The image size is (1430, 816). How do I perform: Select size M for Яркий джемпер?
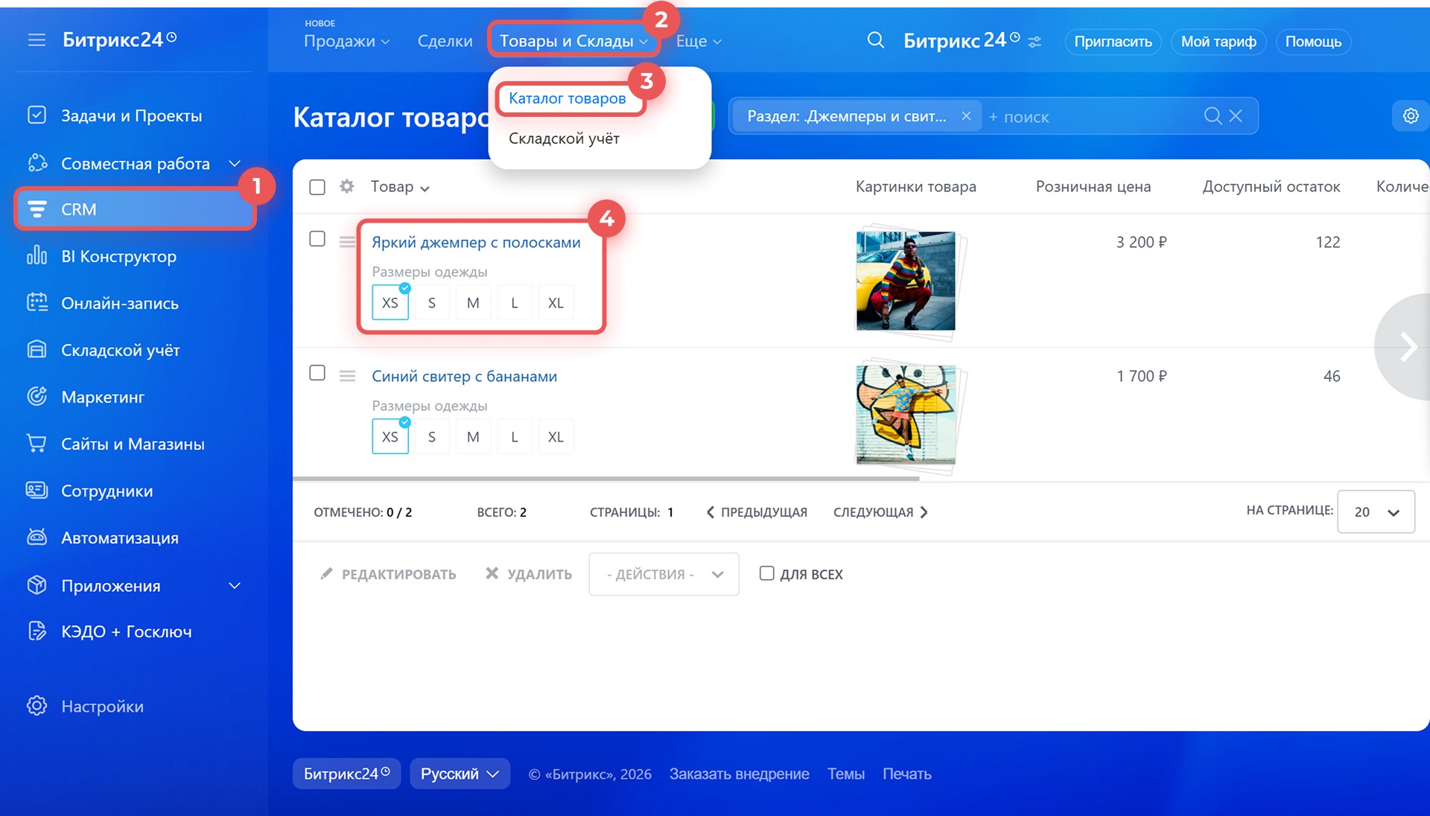click(473, 303)
